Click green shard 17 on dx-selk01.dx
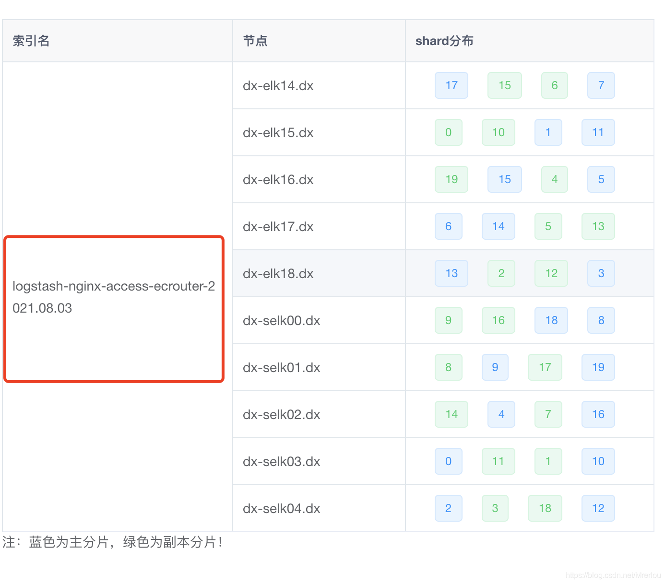Viewport: 665px width, 584px height. [545, 367]
